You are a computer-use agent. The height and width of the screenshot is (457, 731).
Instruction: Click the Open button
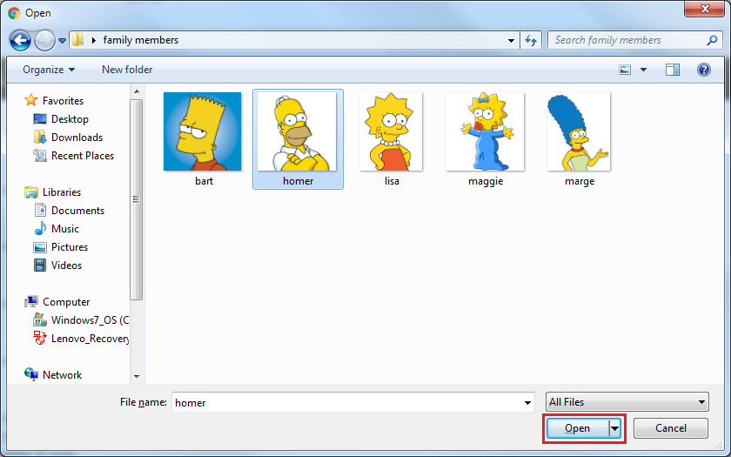tap(578, 428)
